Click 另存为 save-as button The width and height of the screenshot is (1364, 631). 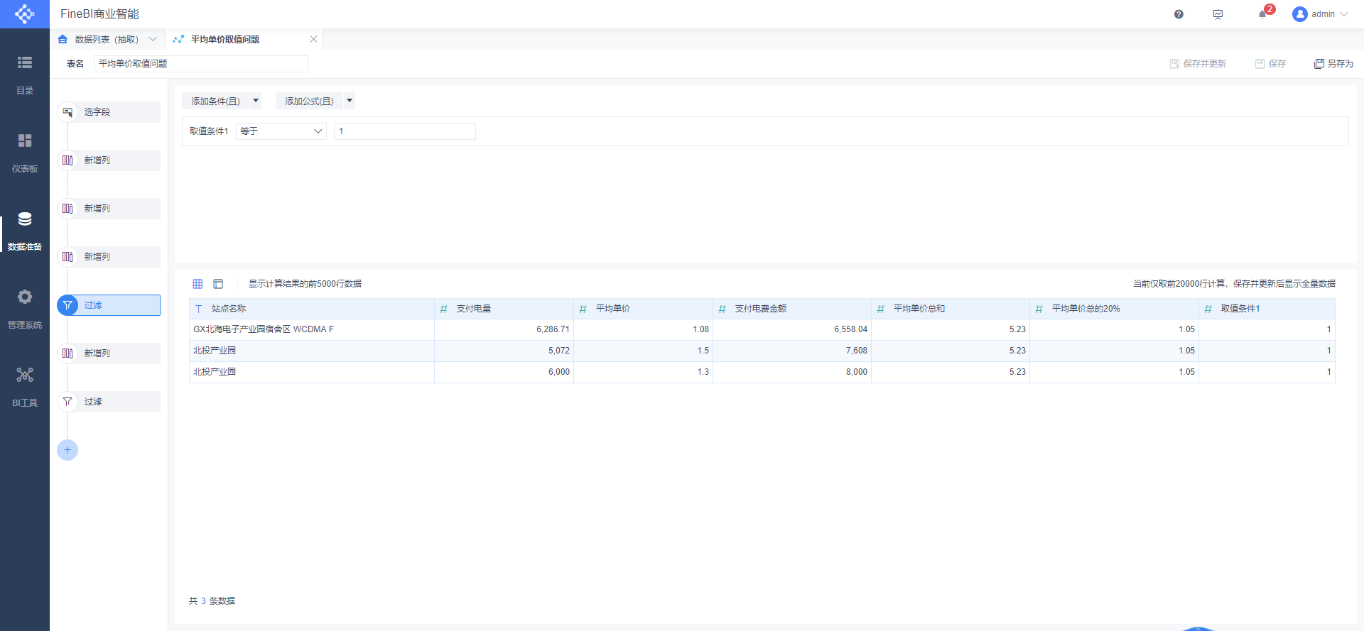pyautogui.click(x=1333, y=64)
